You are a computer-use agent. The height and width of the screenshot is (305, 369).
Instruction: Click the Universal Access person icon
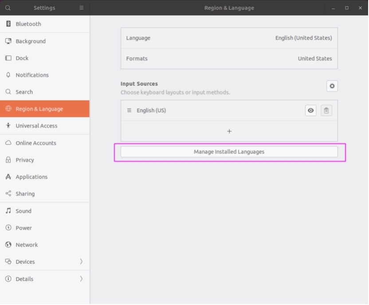[8, 125]
